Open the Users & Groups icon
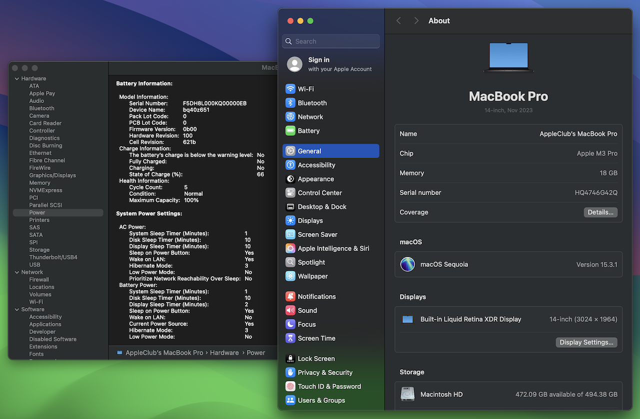 click(290, 400)
